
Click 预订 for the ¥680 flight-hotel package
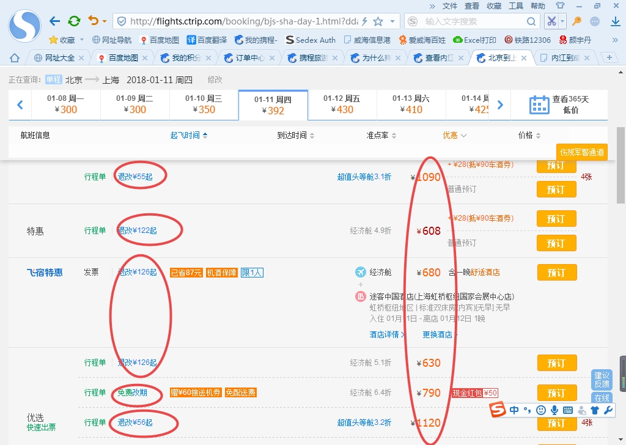(556, 273)
